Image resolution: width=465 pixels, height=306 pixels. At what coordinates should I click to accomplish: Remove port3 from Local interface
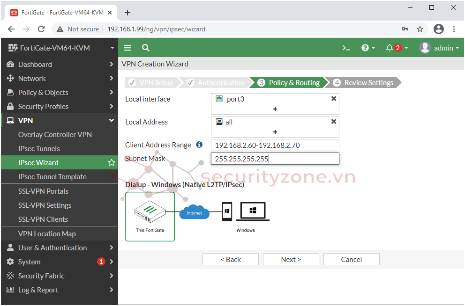tap(334, 99)
